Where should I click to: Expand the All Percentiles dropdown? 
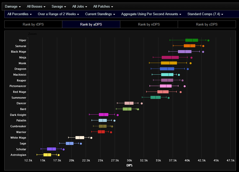[x=20, y=14]
